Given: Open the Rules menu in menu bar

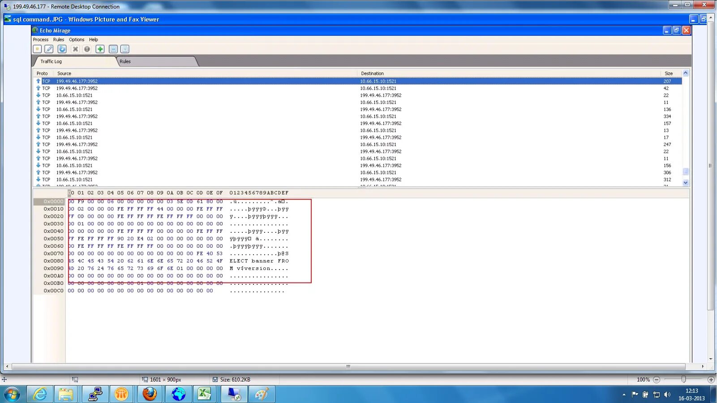Looking at the screenshot, I should tap(59, 39).
